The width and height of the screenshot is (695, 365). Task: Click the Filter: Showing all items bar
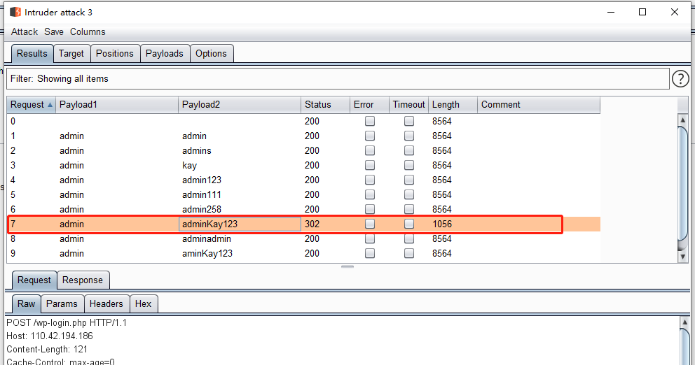point(338,79)
